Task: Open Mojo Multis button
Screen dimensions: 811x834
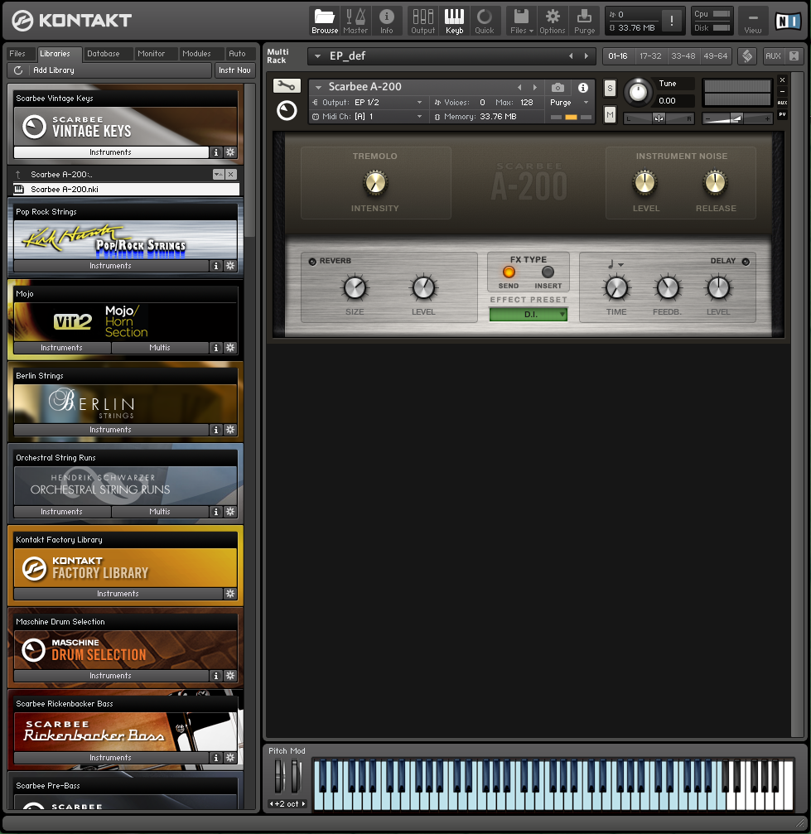Action: (x=160, y=347)
